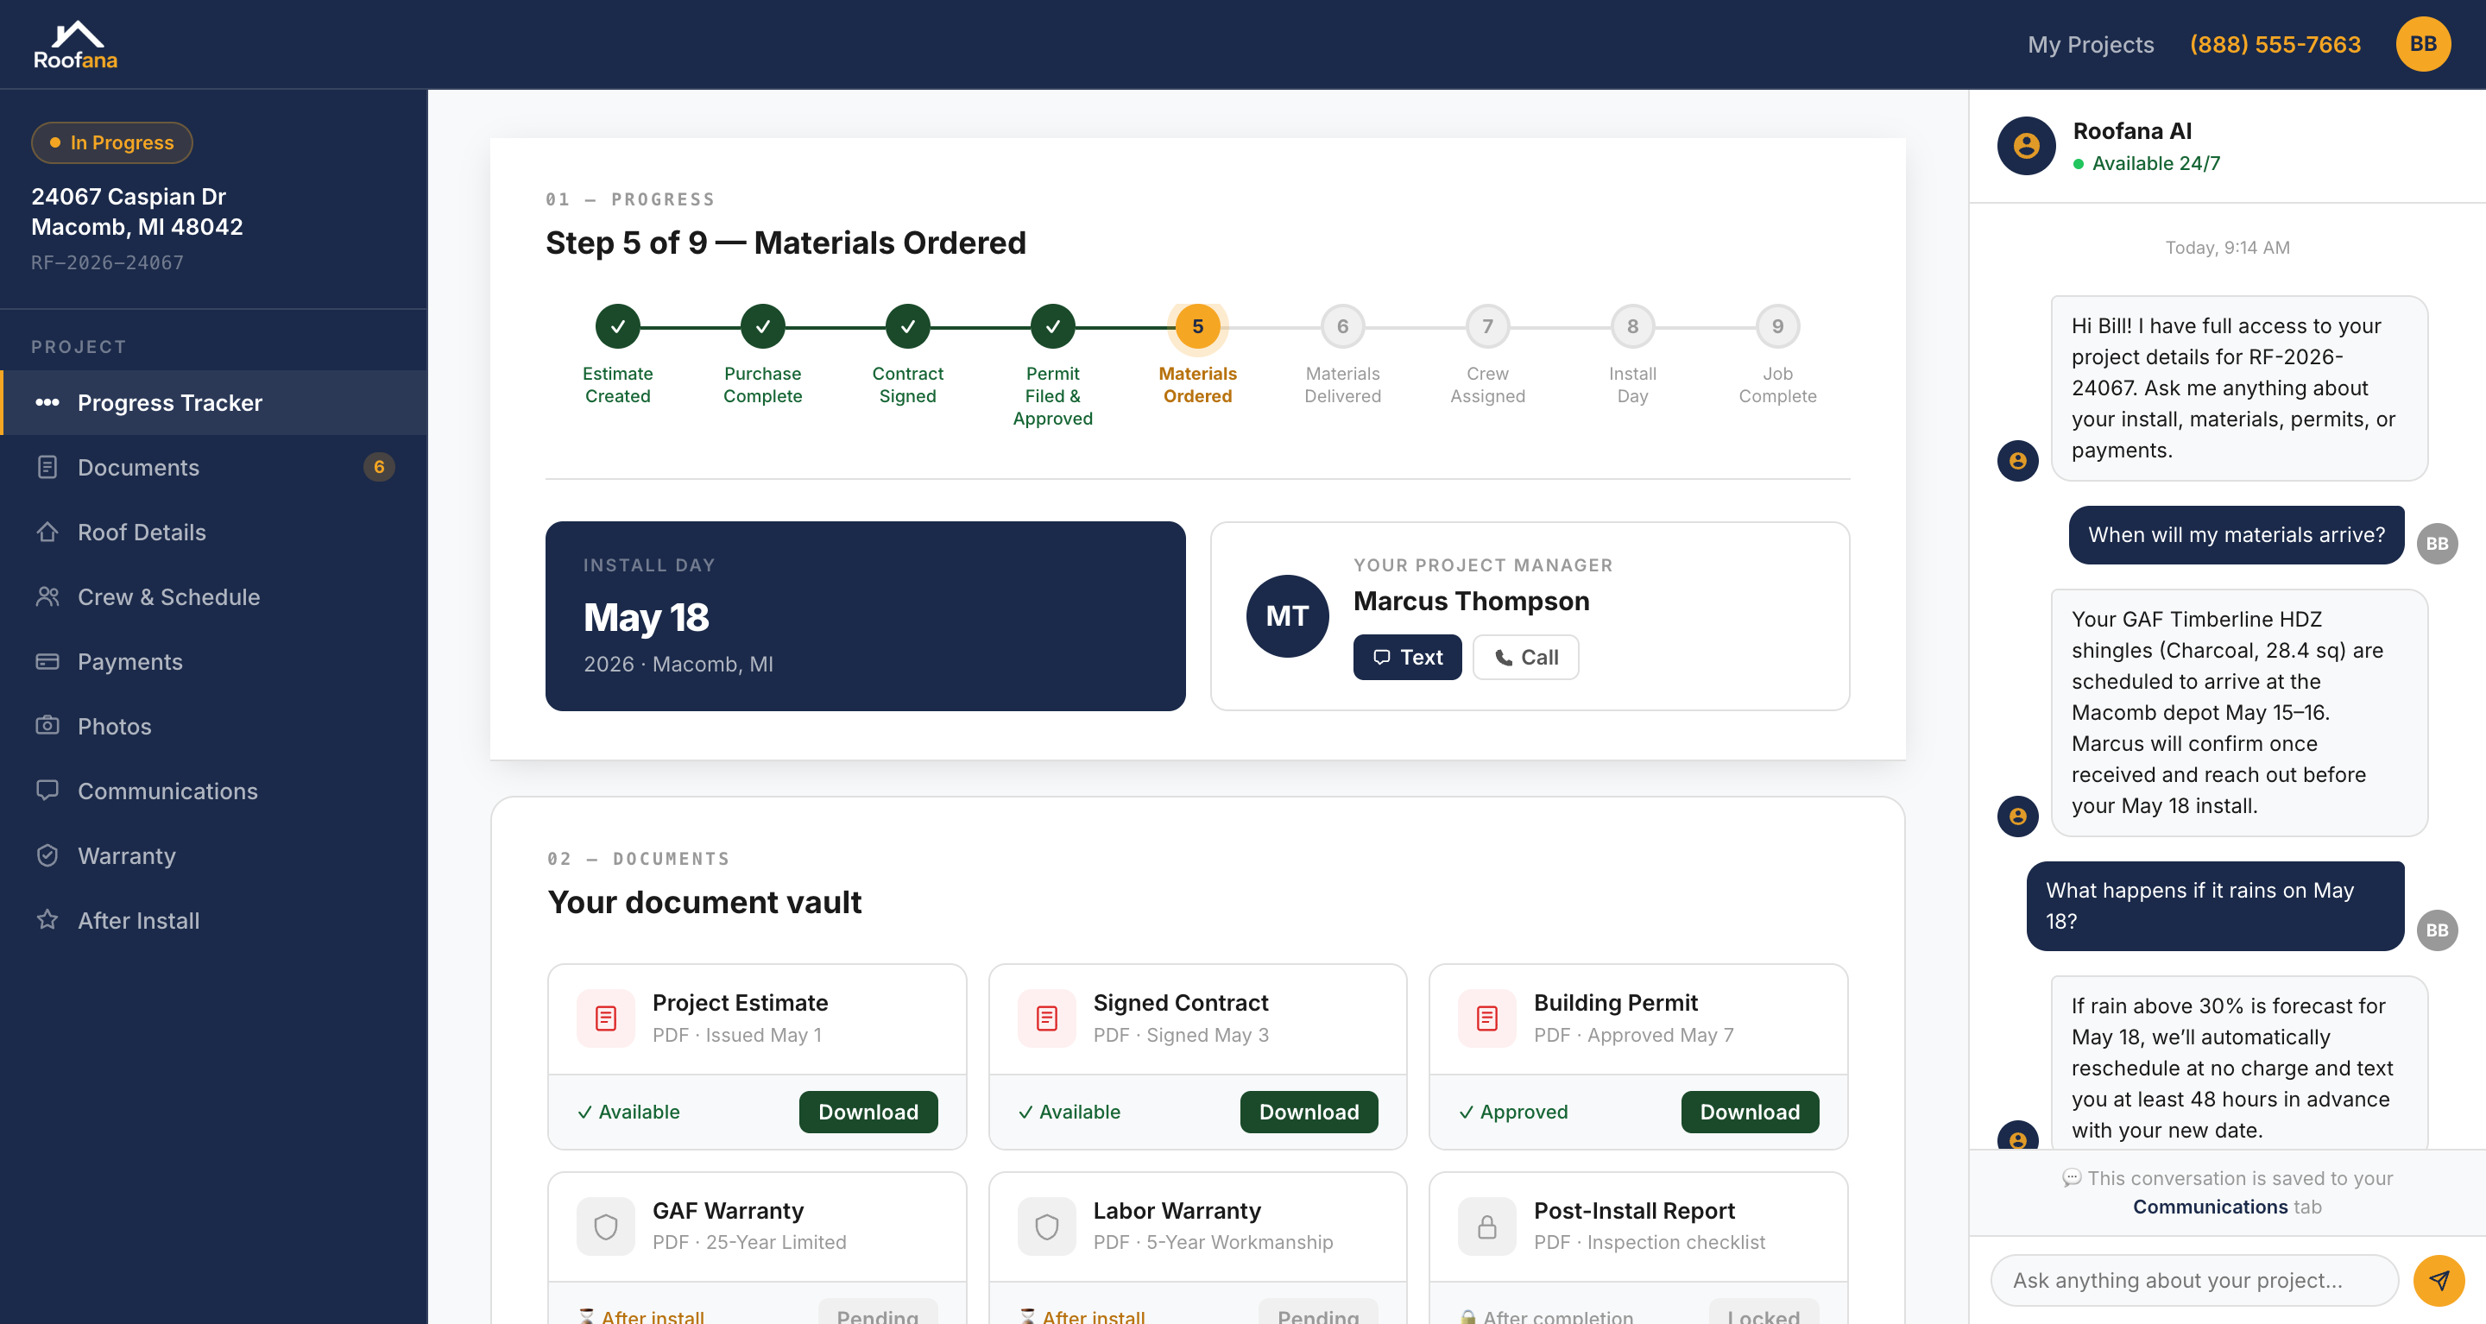Click the Roofana logo

click(x=75, y=44)
